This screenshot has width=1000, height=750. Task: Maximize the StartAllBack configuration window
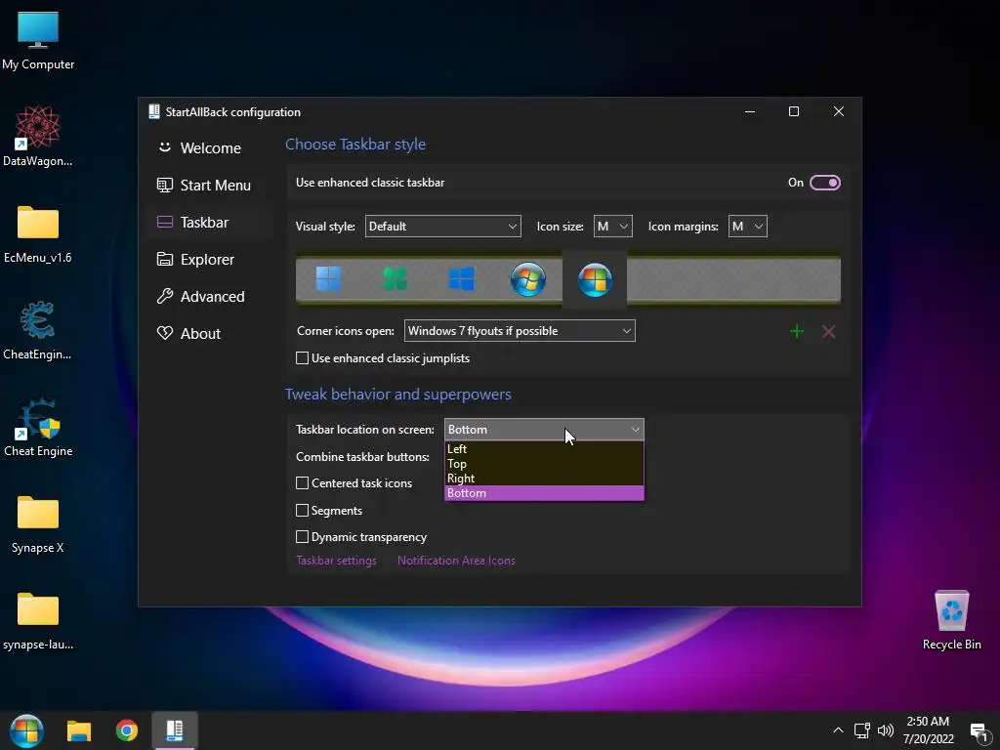794,111
